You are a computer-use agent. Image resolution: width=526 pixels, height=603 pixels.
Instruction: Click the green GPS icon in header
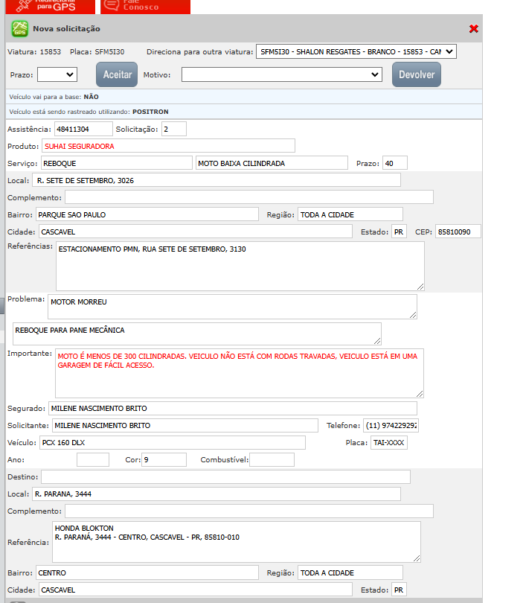click(x=19, y=29)
